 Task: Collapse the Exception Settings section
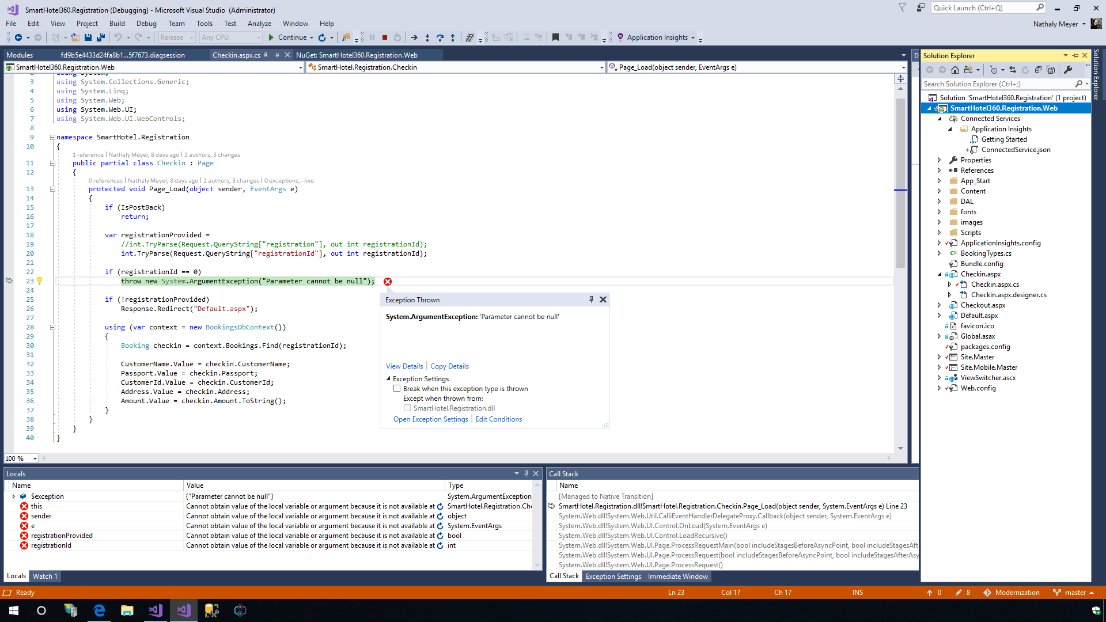388,379
